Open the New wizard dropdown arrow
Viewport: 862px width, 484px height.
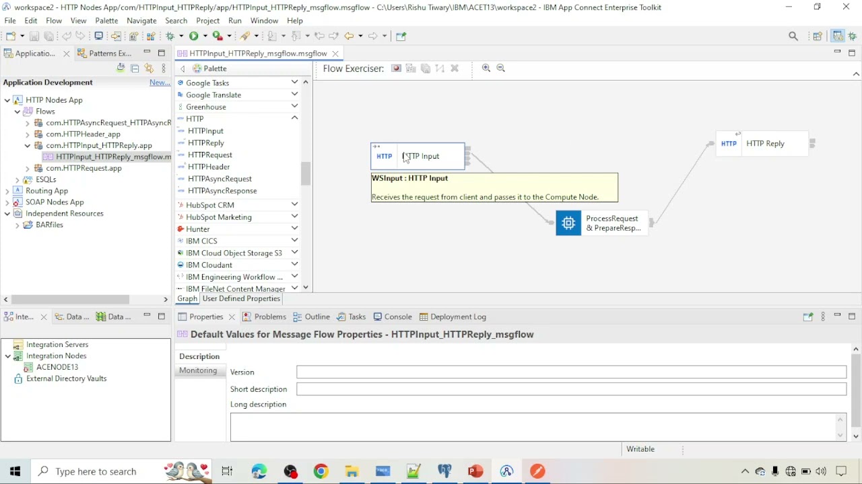[21, 36]
